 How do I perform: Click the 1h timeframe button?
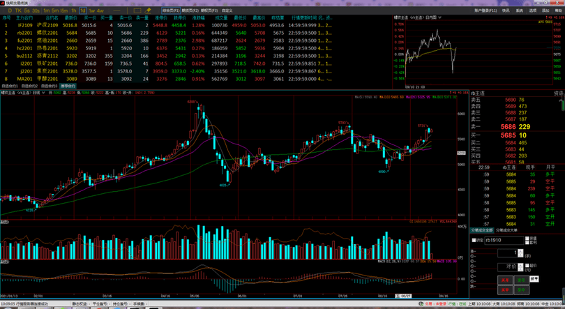pyautogui.click(x=73, y=11)
